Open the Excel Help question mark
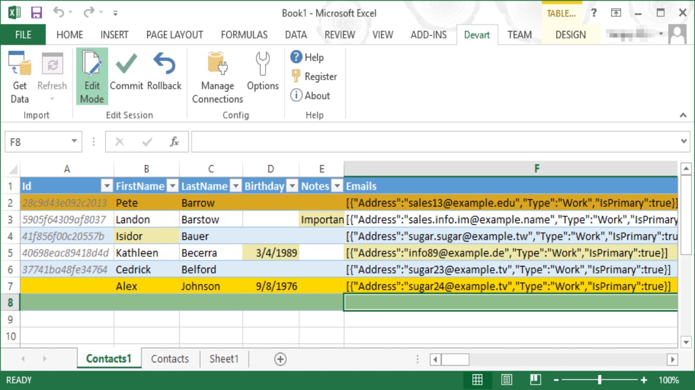The width and height of the screenshot is (695, 390). pos(595,13)
